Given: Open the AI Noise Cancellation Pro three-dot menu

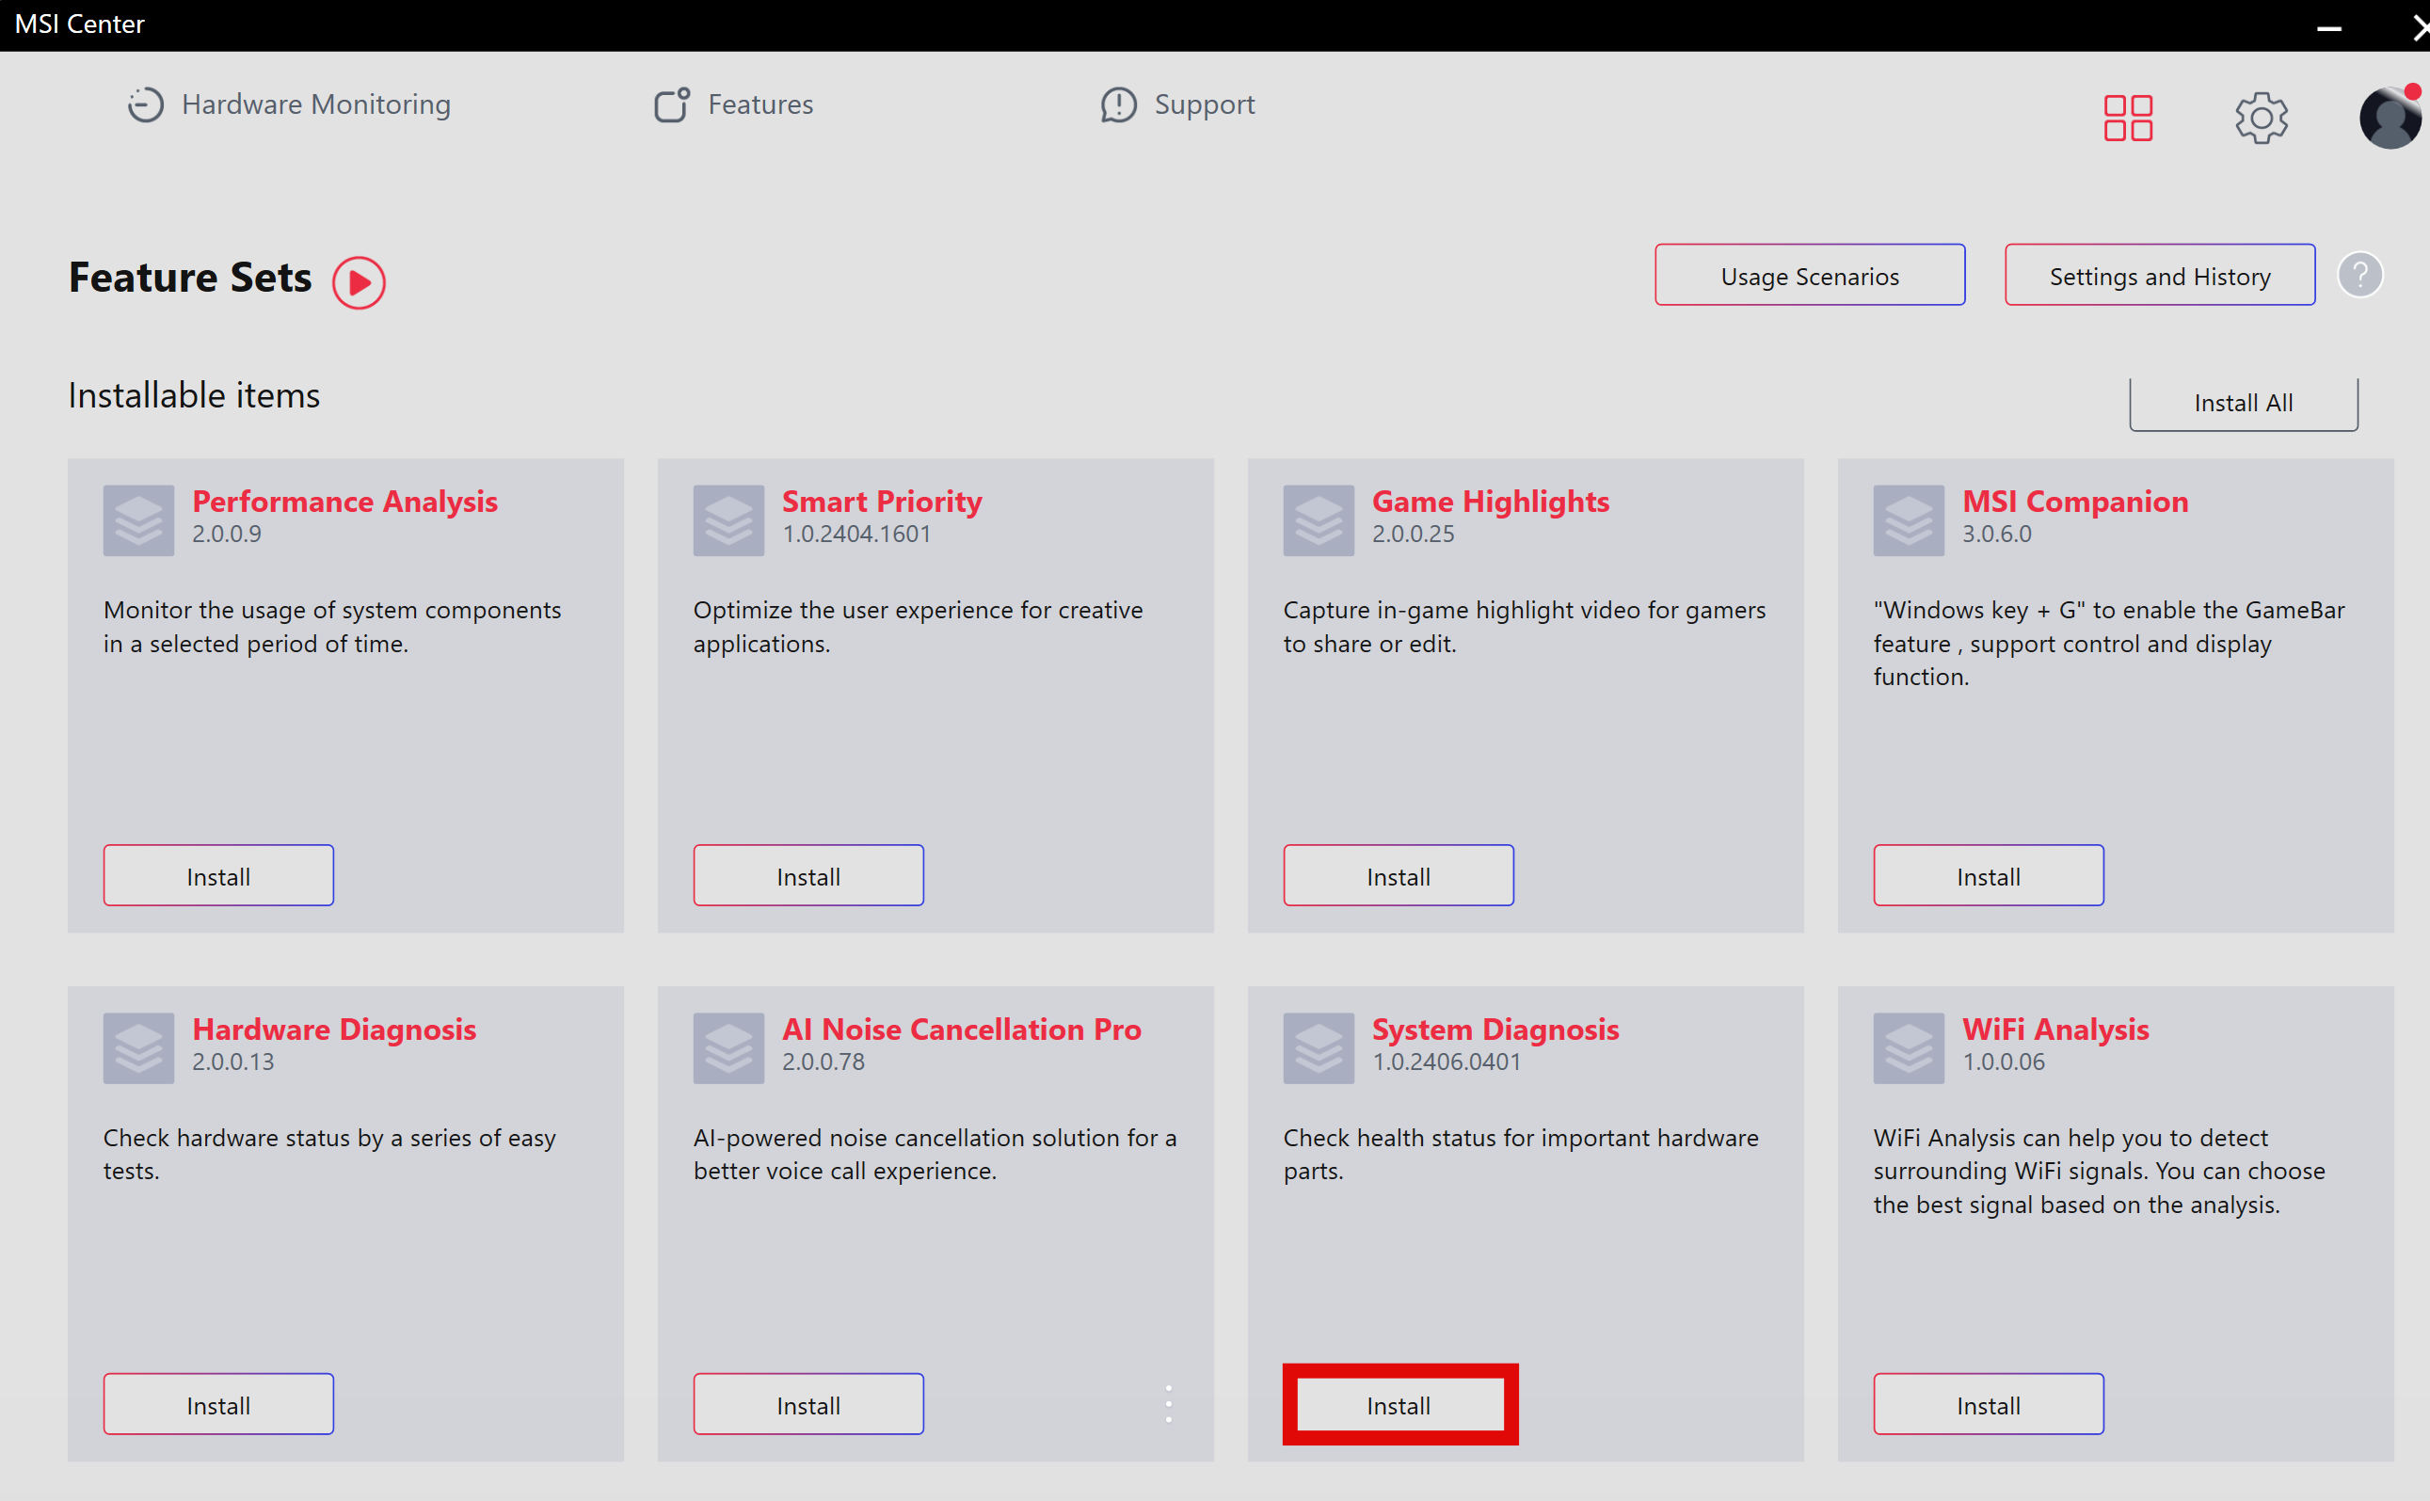Looking at the screenshot, I should point(1168,1404).
